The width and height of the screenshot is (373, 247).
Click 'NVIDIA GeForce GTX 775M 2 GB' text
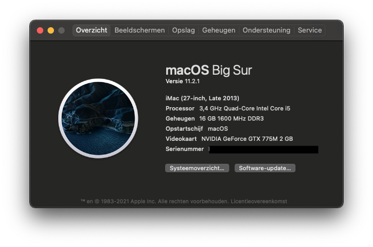tap(247, 139)
